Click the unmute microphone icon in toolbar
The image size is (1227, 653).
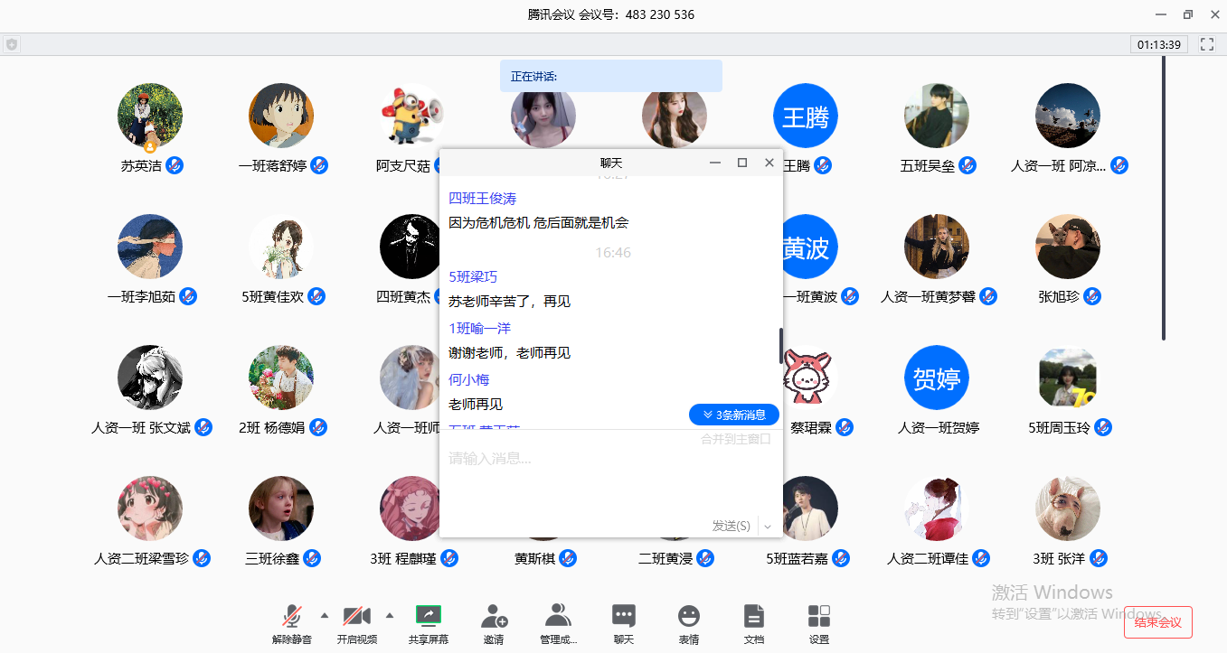pyautogui.click(x=292, y=616)
